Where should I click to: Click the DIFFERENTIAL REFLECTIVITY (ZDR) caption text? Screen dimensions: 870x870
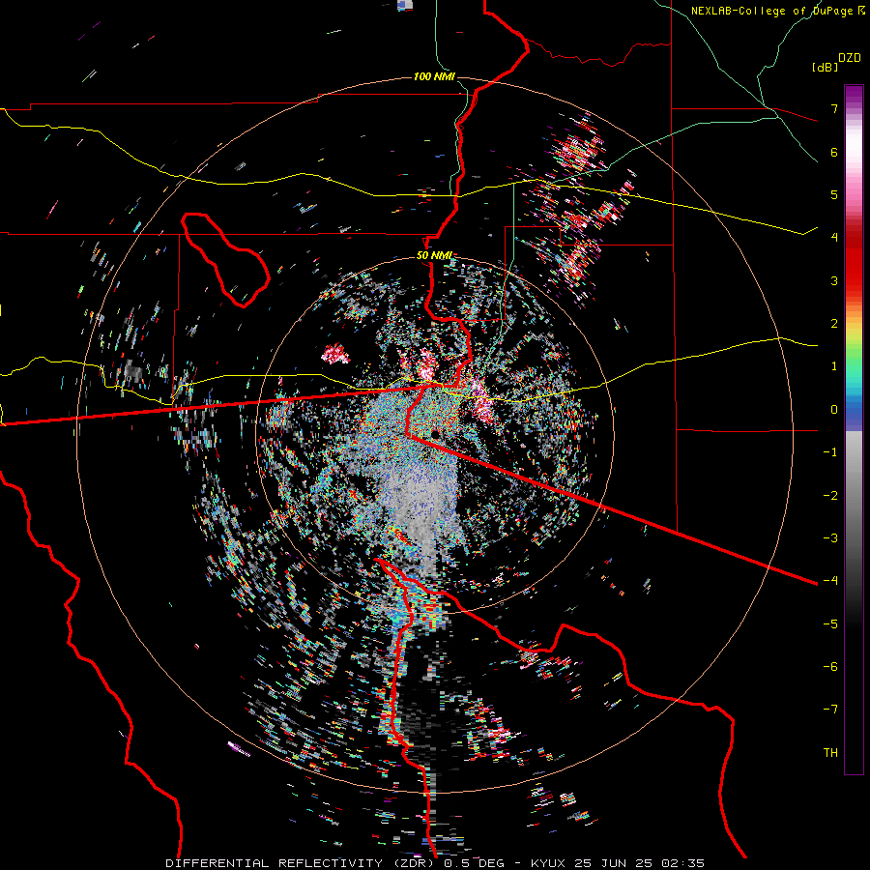click(302, 863)
